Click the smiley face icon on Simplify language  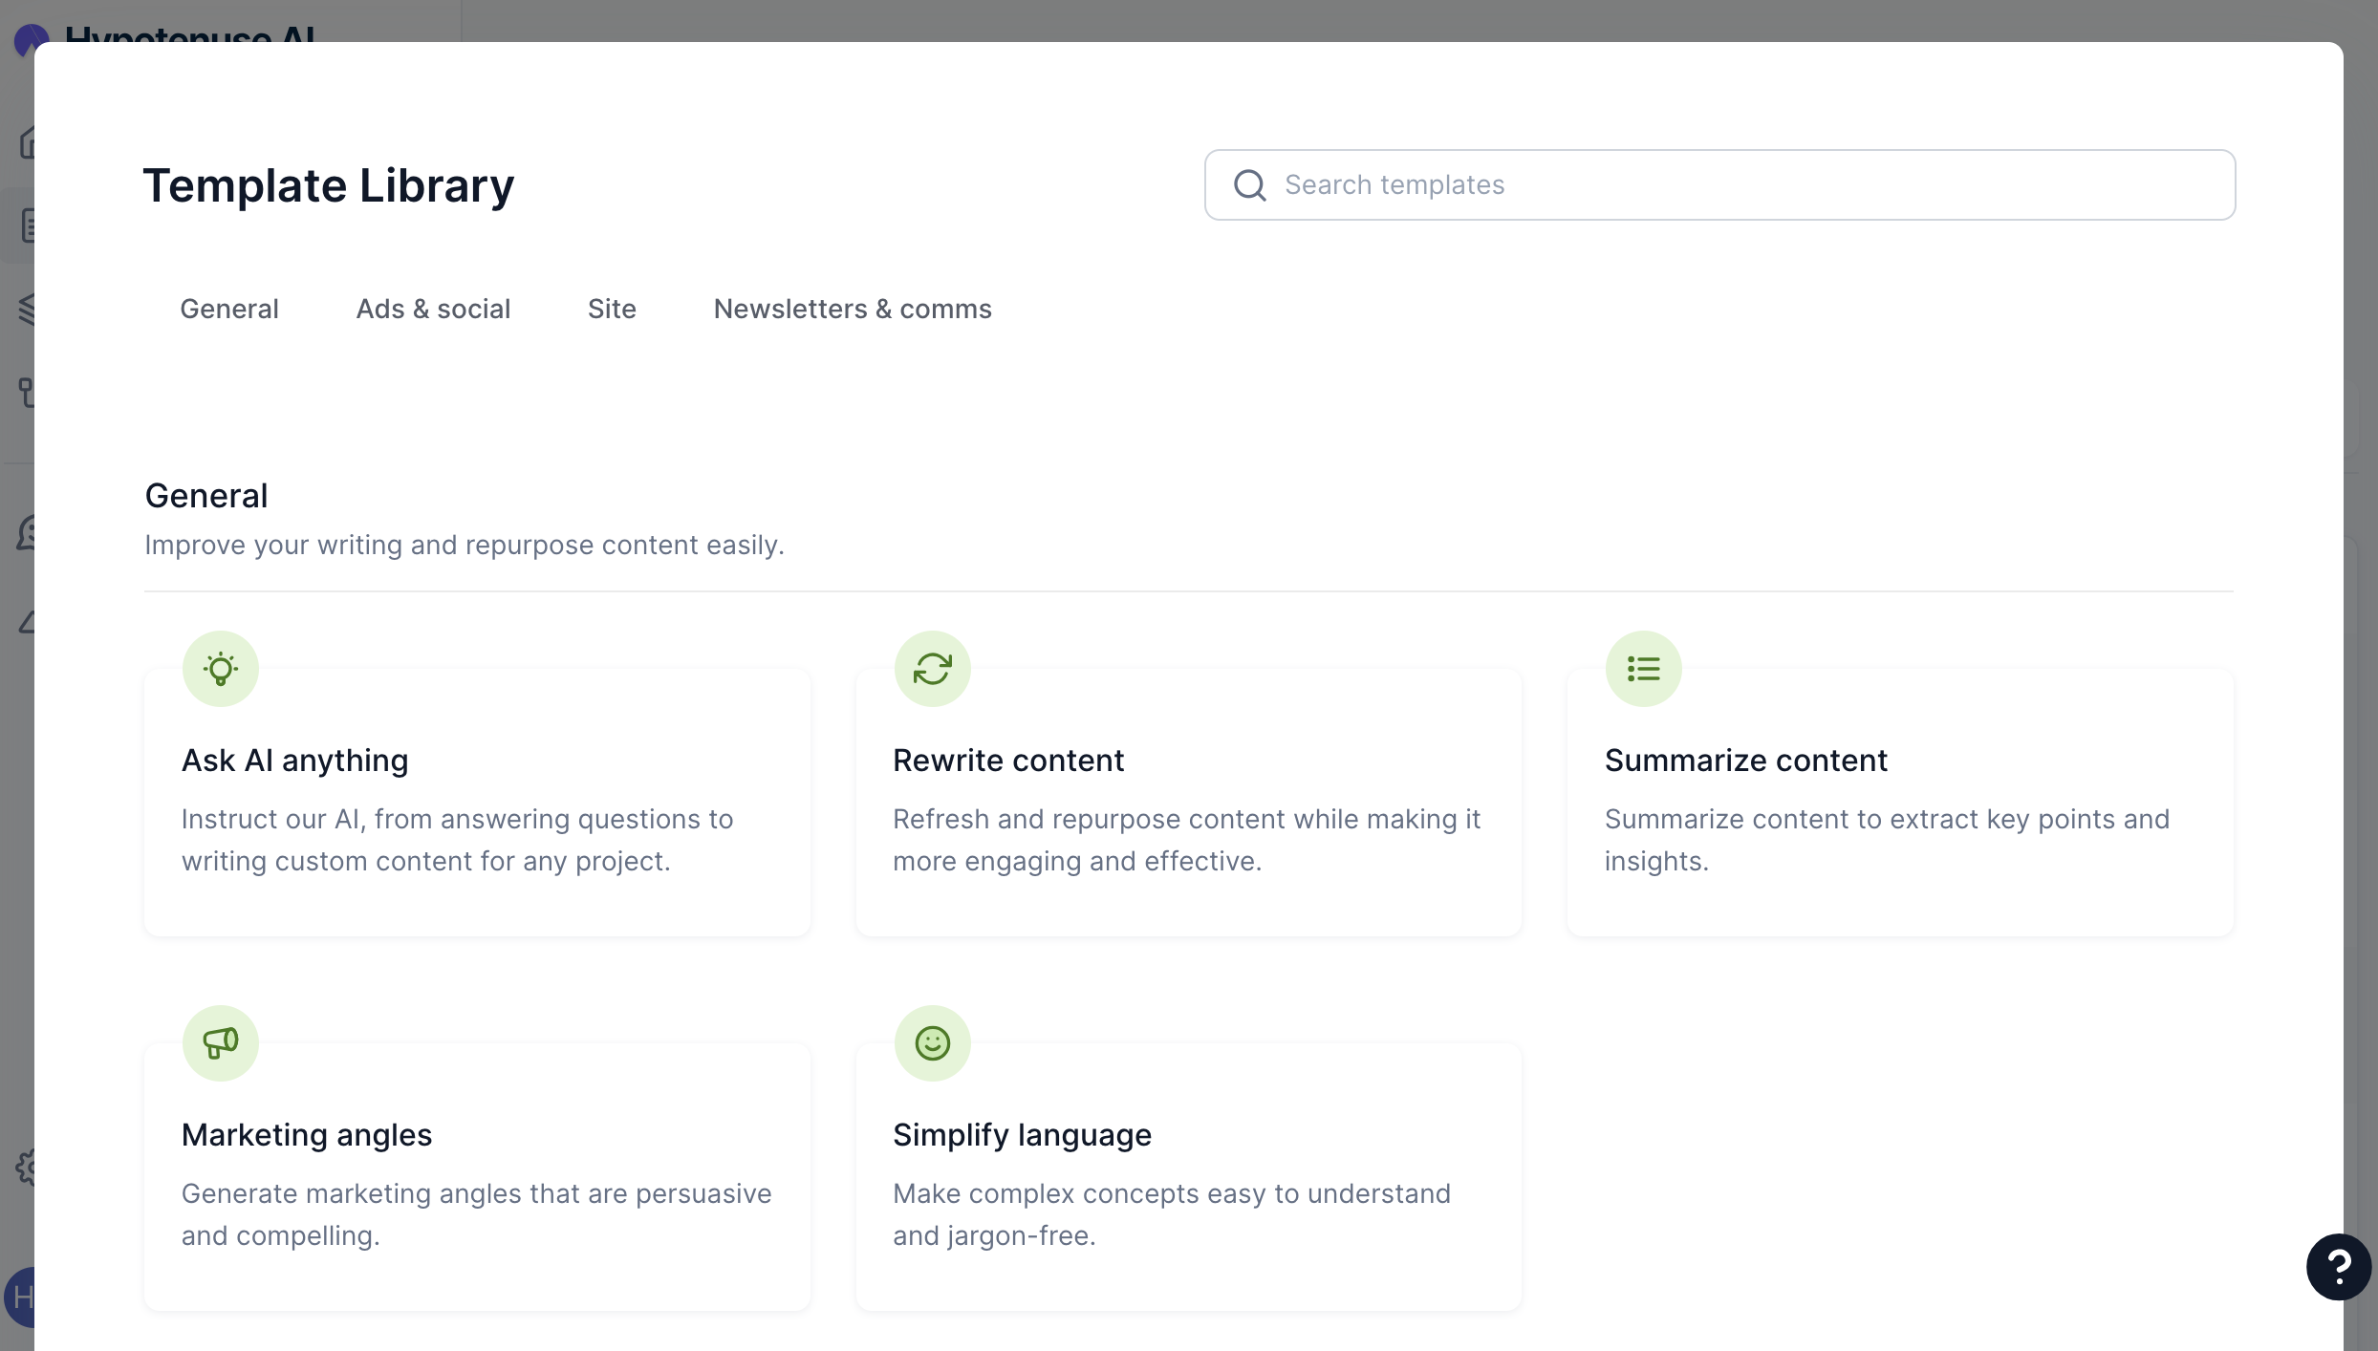click(932, 1042)
